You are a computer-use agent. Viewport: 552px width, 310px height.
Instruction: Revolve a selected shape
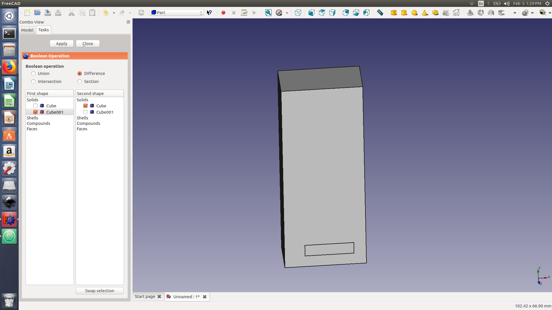(x=481, y=13)
